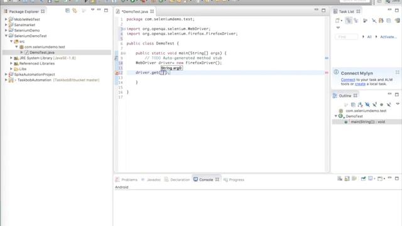Click Focus on Workweek icon in Task List
Screen dimensions: 402x226
click(x=365, y=21)
